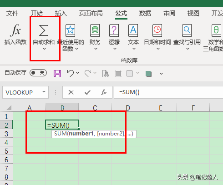The height and width of the screenshot is (185, 223).
Task: Expand the Financial dropdown chevron
Action: click(96, 49)
